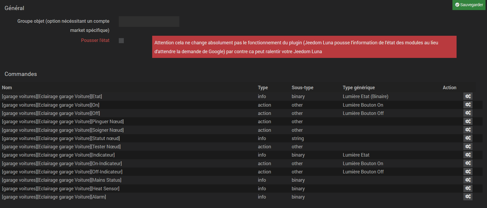Click the 'Lumière Etat (Binaire)' generic type cell
The width and height of the screenshot is (487, 208).
(366, 97)
